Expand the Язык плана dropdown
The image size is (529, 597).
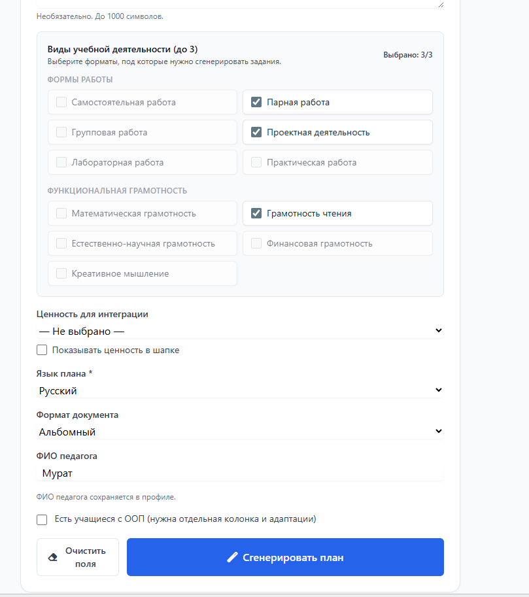240,390
